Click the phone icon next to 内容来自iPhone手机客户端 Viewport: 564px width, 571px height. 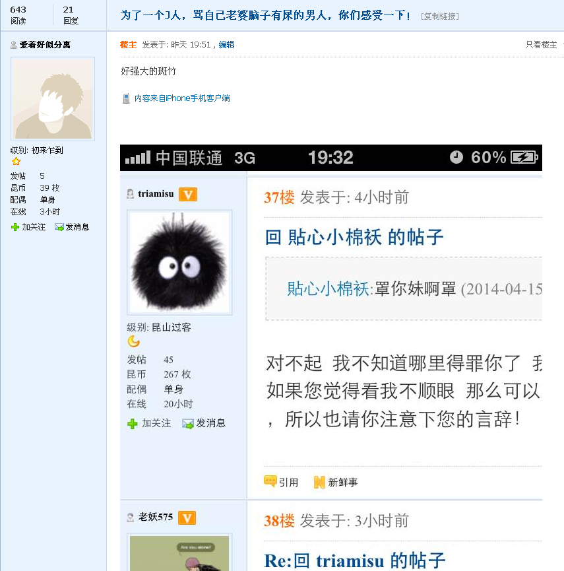pos(126,98)
